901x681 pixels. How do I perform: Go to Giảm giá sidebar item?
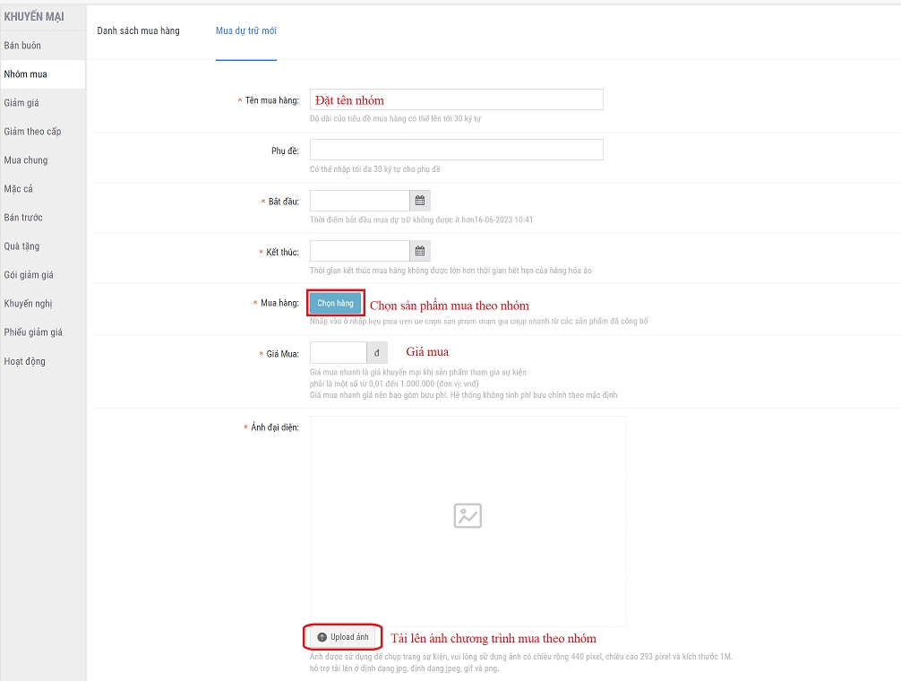coord(21,103)
